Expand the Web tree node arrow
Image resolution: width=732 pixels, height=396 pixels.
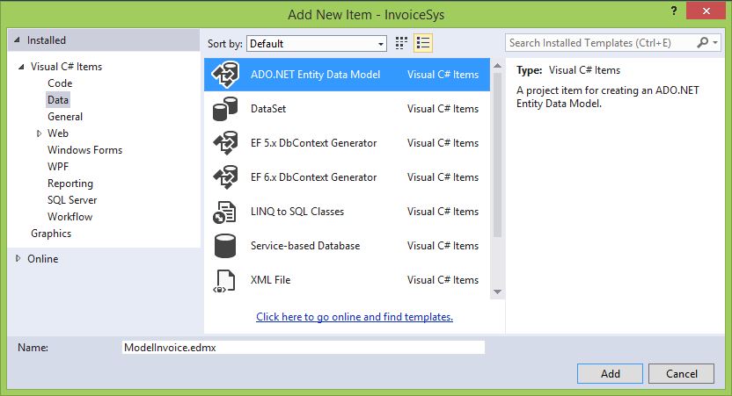tap(39, 133)
